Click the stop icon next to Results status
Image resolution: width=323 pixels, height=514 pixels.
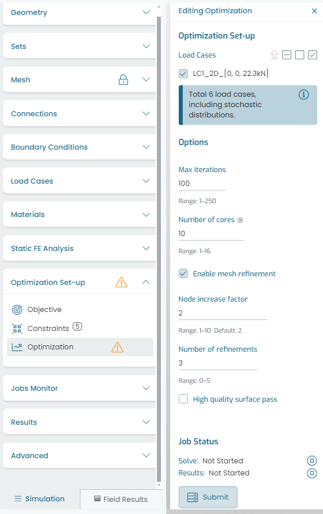pos(312,473)
